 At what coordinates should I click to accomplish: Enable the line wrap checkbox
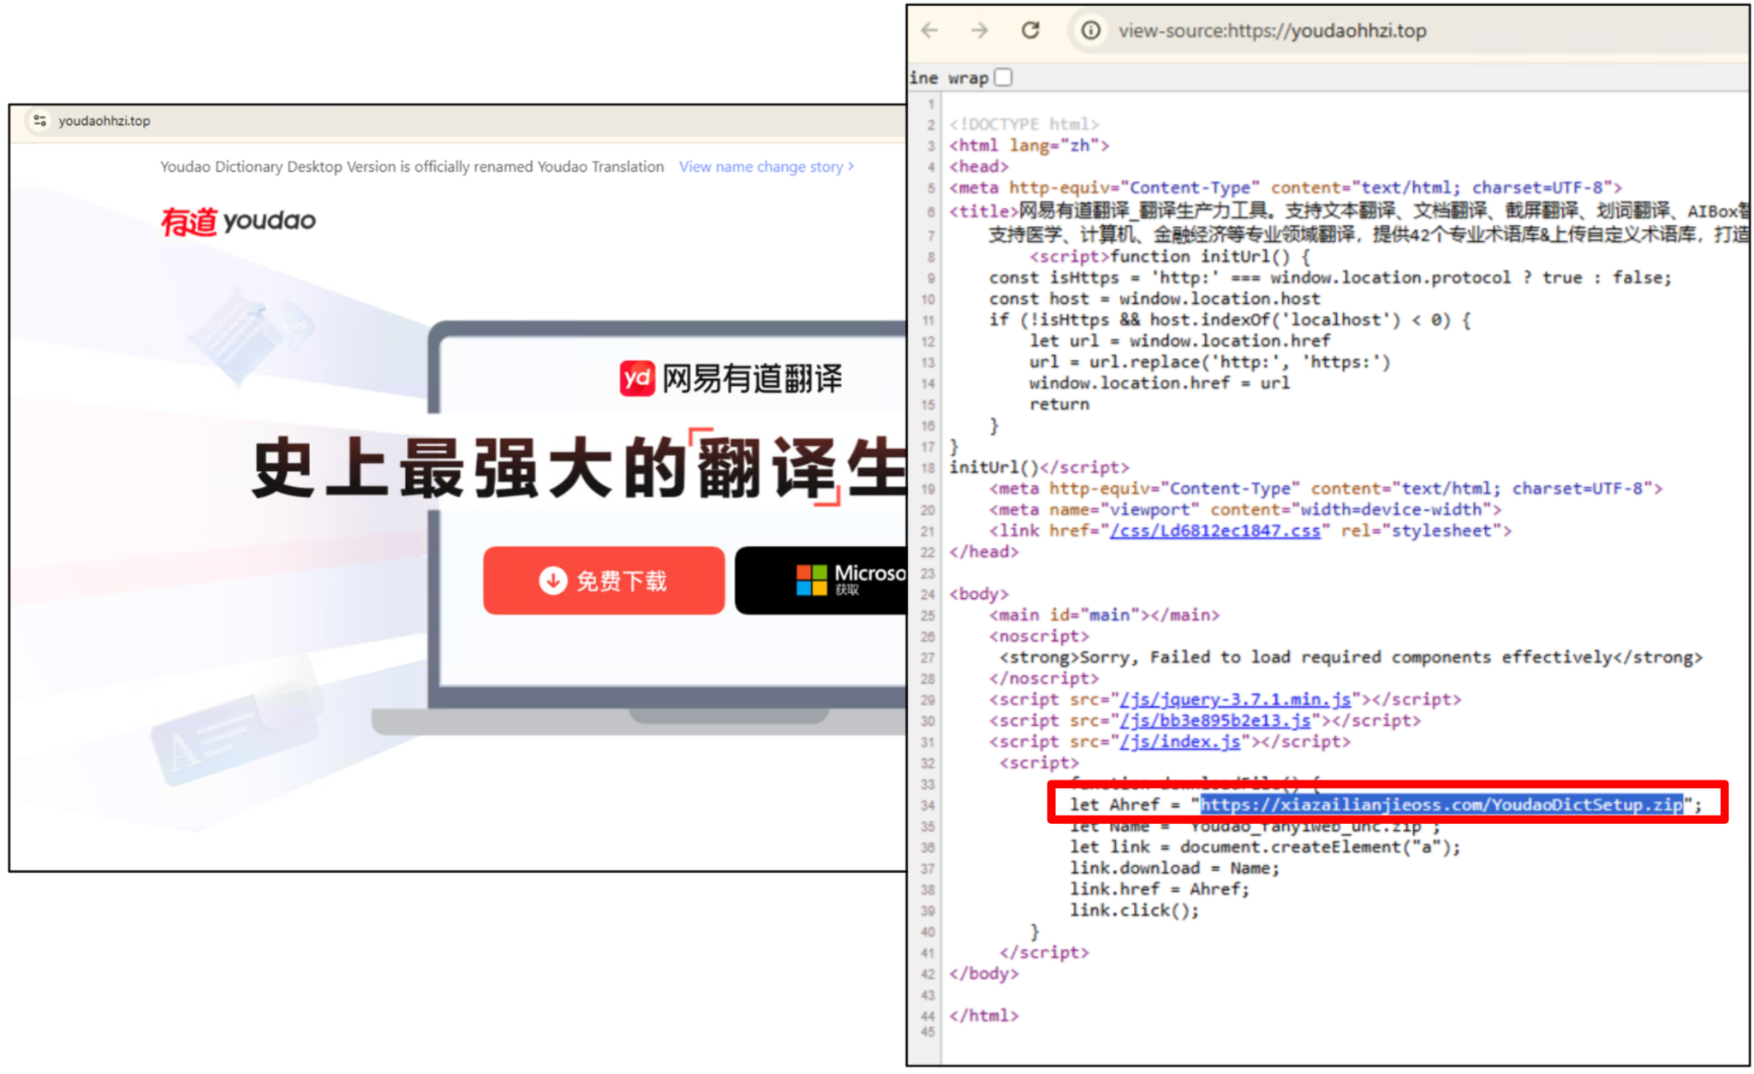click(1003, 77)
